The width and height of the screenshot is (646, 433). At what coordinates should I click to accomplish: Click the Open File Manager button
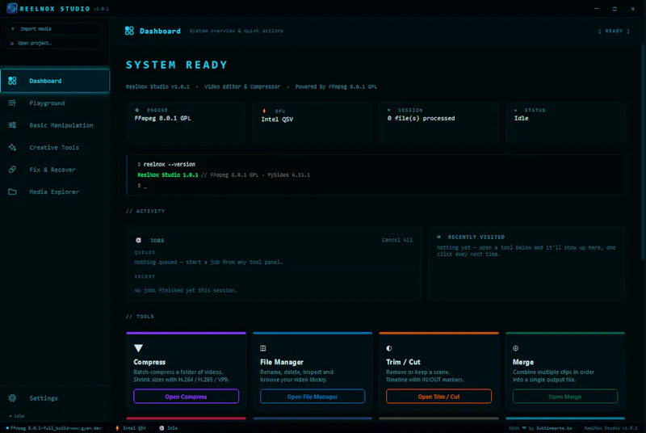coord(313,397)
